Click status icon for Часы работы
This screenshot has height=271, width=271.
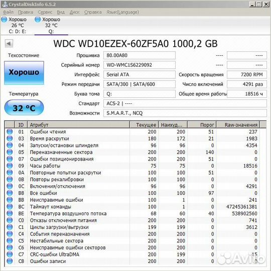pyautogui.click(x=10, y=166)
